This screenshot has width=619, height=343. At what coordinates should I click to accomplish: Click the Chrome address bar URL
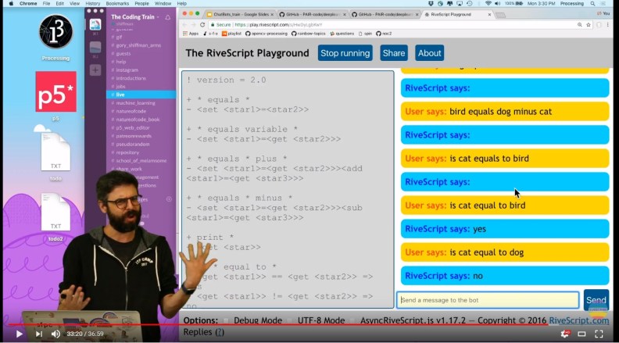tap(278, 24)
